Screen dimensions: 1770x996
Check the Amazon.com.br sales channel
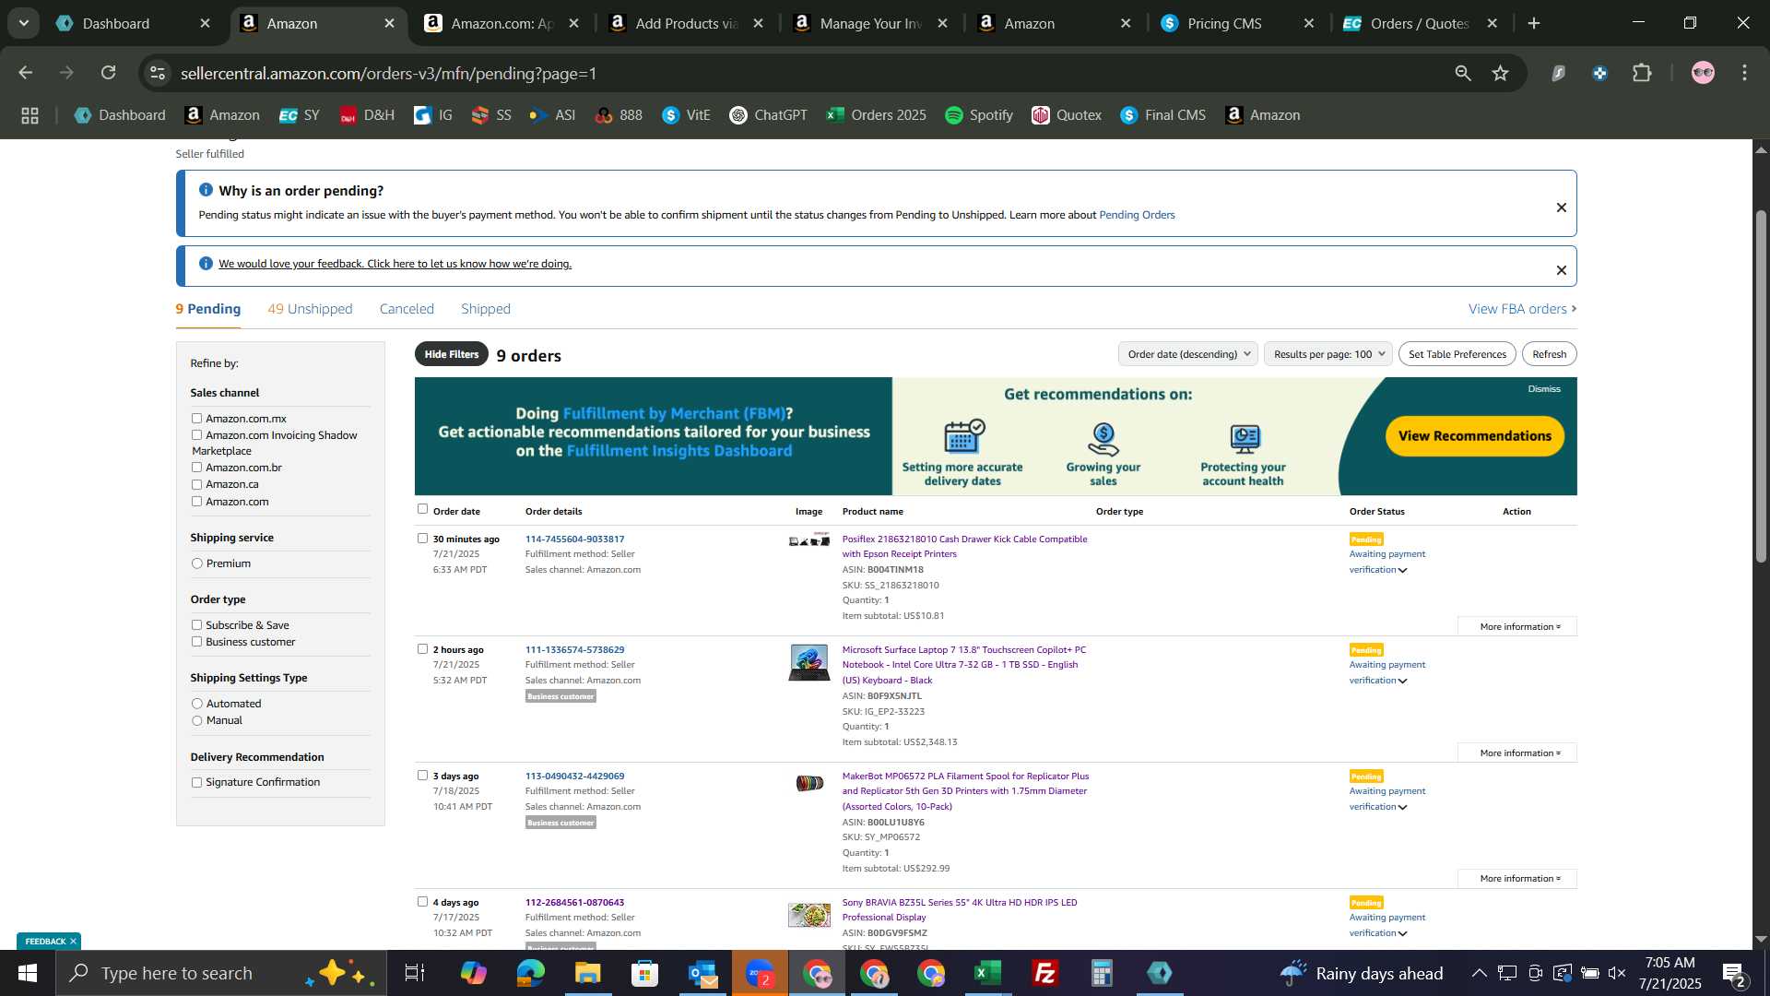coord(196,468)
